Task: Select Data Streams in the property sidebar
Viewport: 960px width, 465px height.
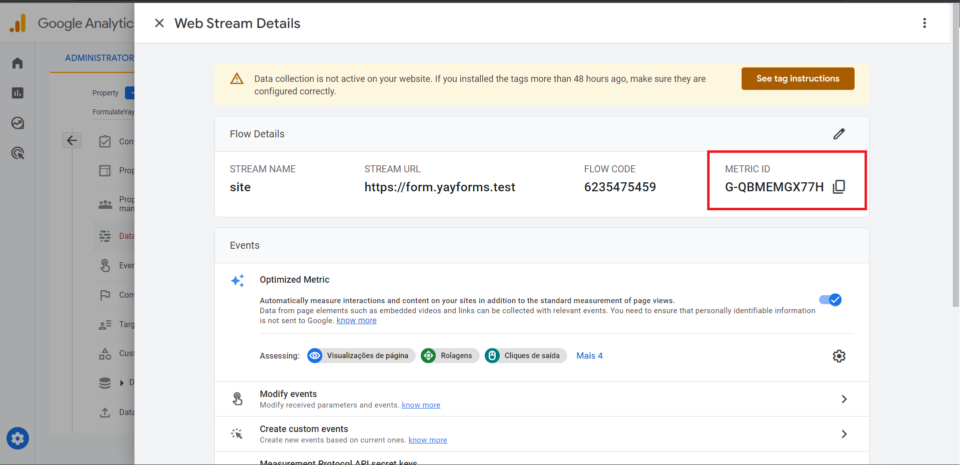Action: (x=117, y=235)
